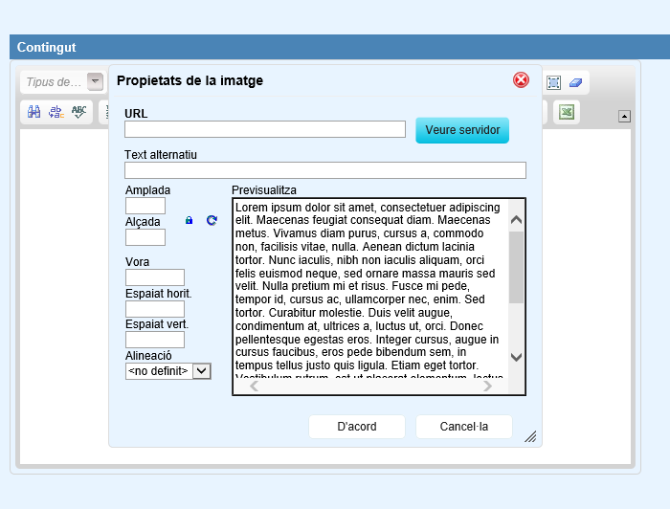Click the URL input field

pos(265,129)
